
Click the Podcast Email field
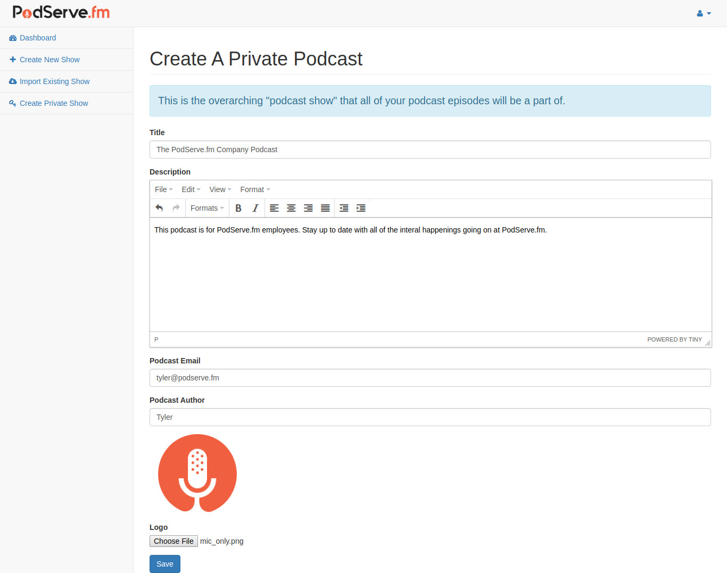coord(430,378)
